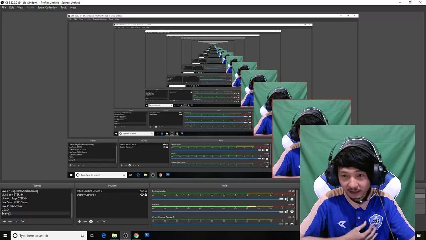Remove the selected scene with the minus button
Viewport: 426px width, 240px height.
click(10, 221)
